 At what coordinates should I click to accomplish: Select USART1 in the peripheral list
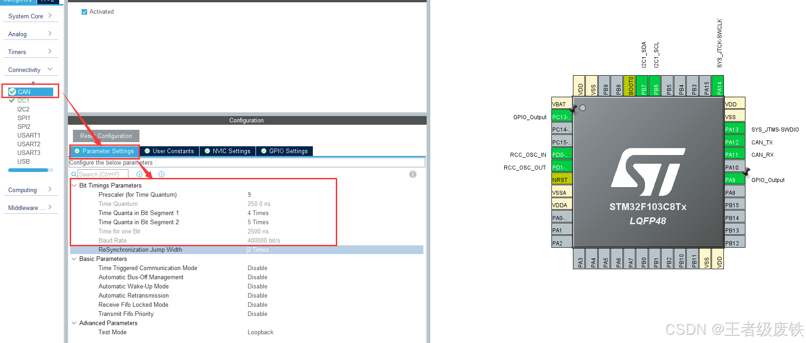coord(28,135)
